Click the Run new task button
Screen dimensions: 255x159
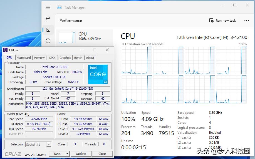[222, 21]
